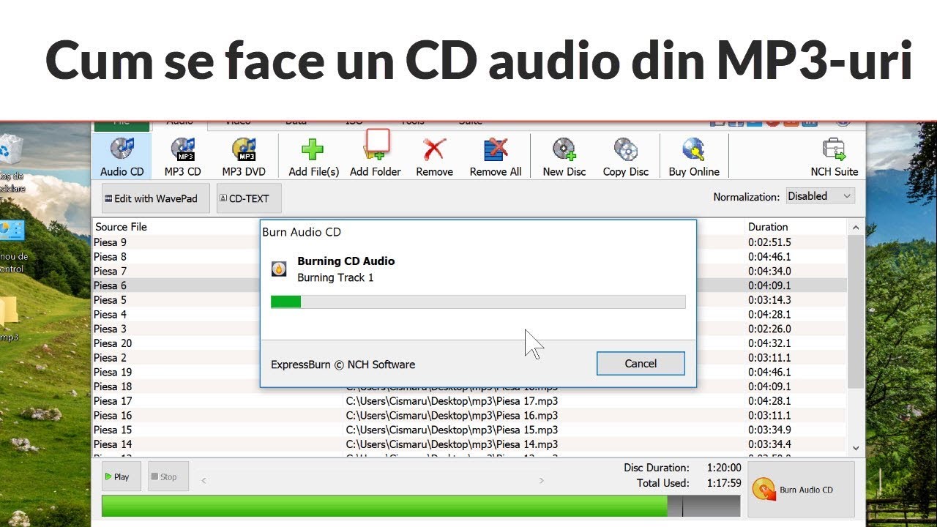Screen dimensions: 937x527
Task: Select the Piesa 20 row
Action: point(469,343)
